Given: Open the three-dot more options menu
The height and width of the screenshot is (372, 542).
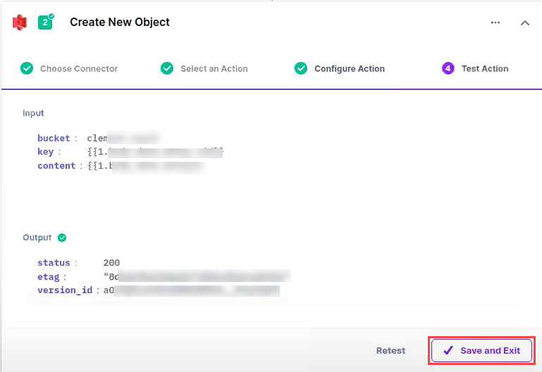Looking at the screenshot, I should pyautogui.click(x=495, y=23).
